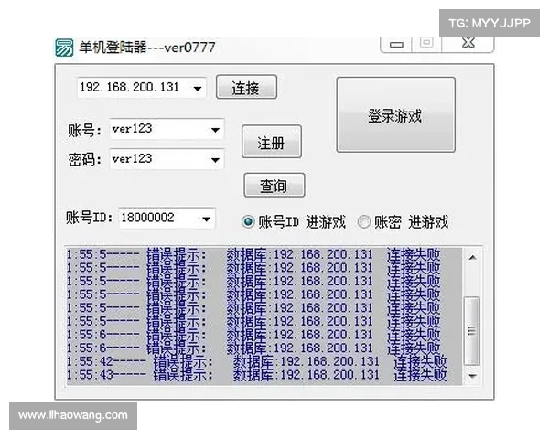Click the 连接 connect button
Screen dimensions: 549x439
coord(246,87)
